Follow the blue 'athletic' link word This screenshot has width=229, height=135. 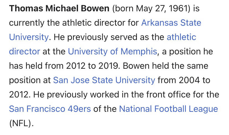(x=181, y=37)
